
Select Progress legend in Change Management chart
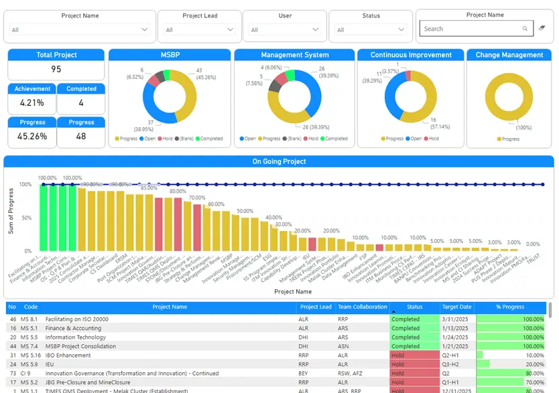pyautogui.click(x=508, y=139)
